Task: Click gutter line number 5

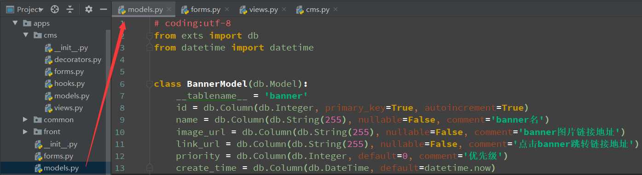Action: tap(122, 72)
